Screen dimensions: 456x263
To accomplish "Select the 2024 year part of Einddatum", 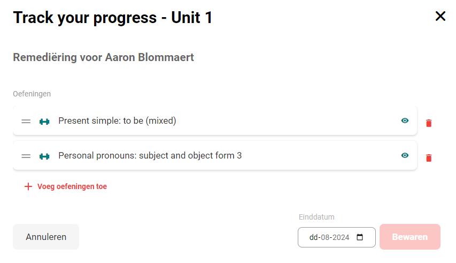I will (x=340, y=237).
